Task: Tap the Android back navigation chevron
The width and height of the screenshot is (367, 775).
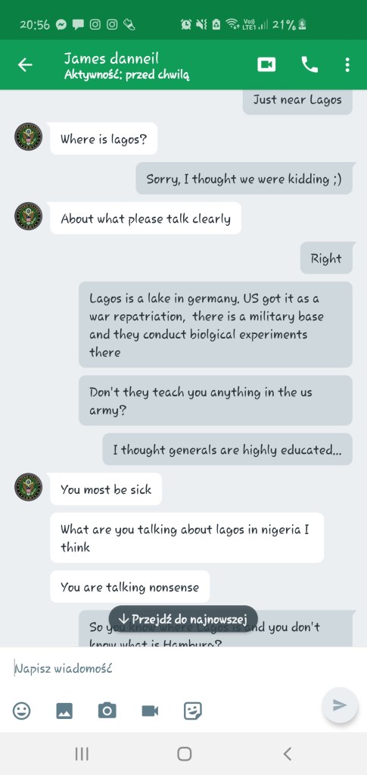Action: 287,754
